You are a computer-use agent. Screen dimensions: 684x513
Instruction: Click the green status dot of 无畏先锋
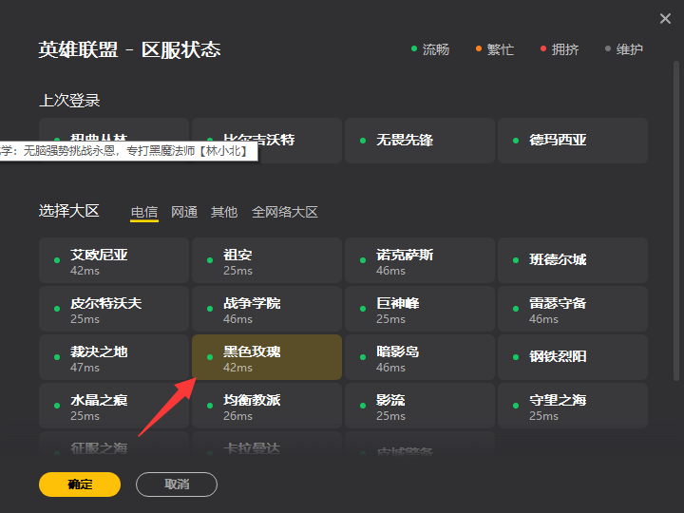coord(363,141)
